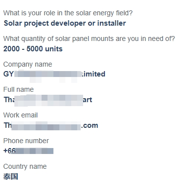Click the solar panel mounts quantity question
Viewport: 188px width, 190px height.
click(x=89, y=38)
